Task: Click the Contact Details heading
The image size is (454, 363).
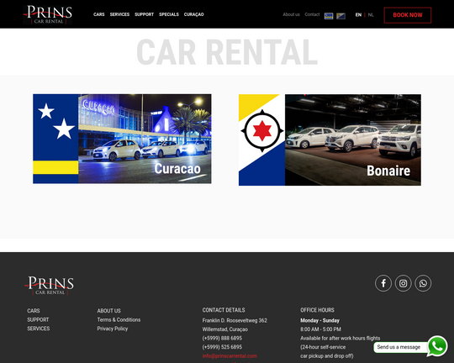Action: 224,310
